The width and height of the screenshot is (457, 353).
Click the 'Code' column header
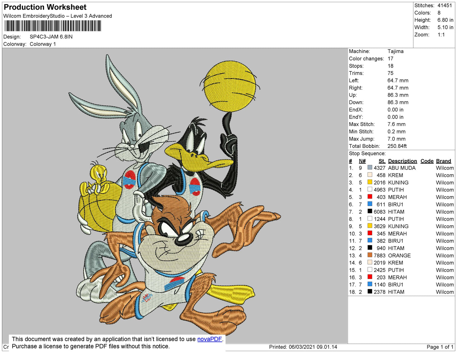(x=427, y=161)
